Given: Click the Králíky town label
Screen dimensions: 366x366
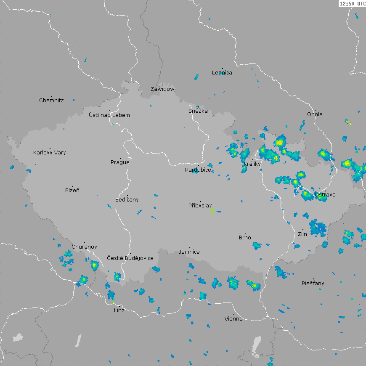Looking at the screenshot, I should (x=252, y=164).
